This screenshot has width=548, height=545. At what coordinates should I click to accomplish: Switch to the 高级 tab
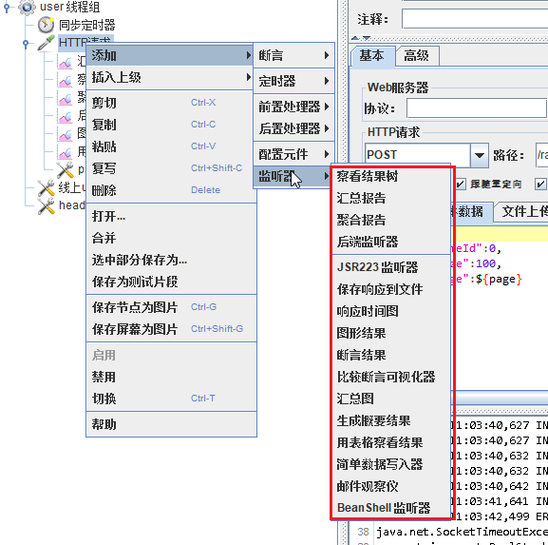pyautogui.click(x=417, y=55)
